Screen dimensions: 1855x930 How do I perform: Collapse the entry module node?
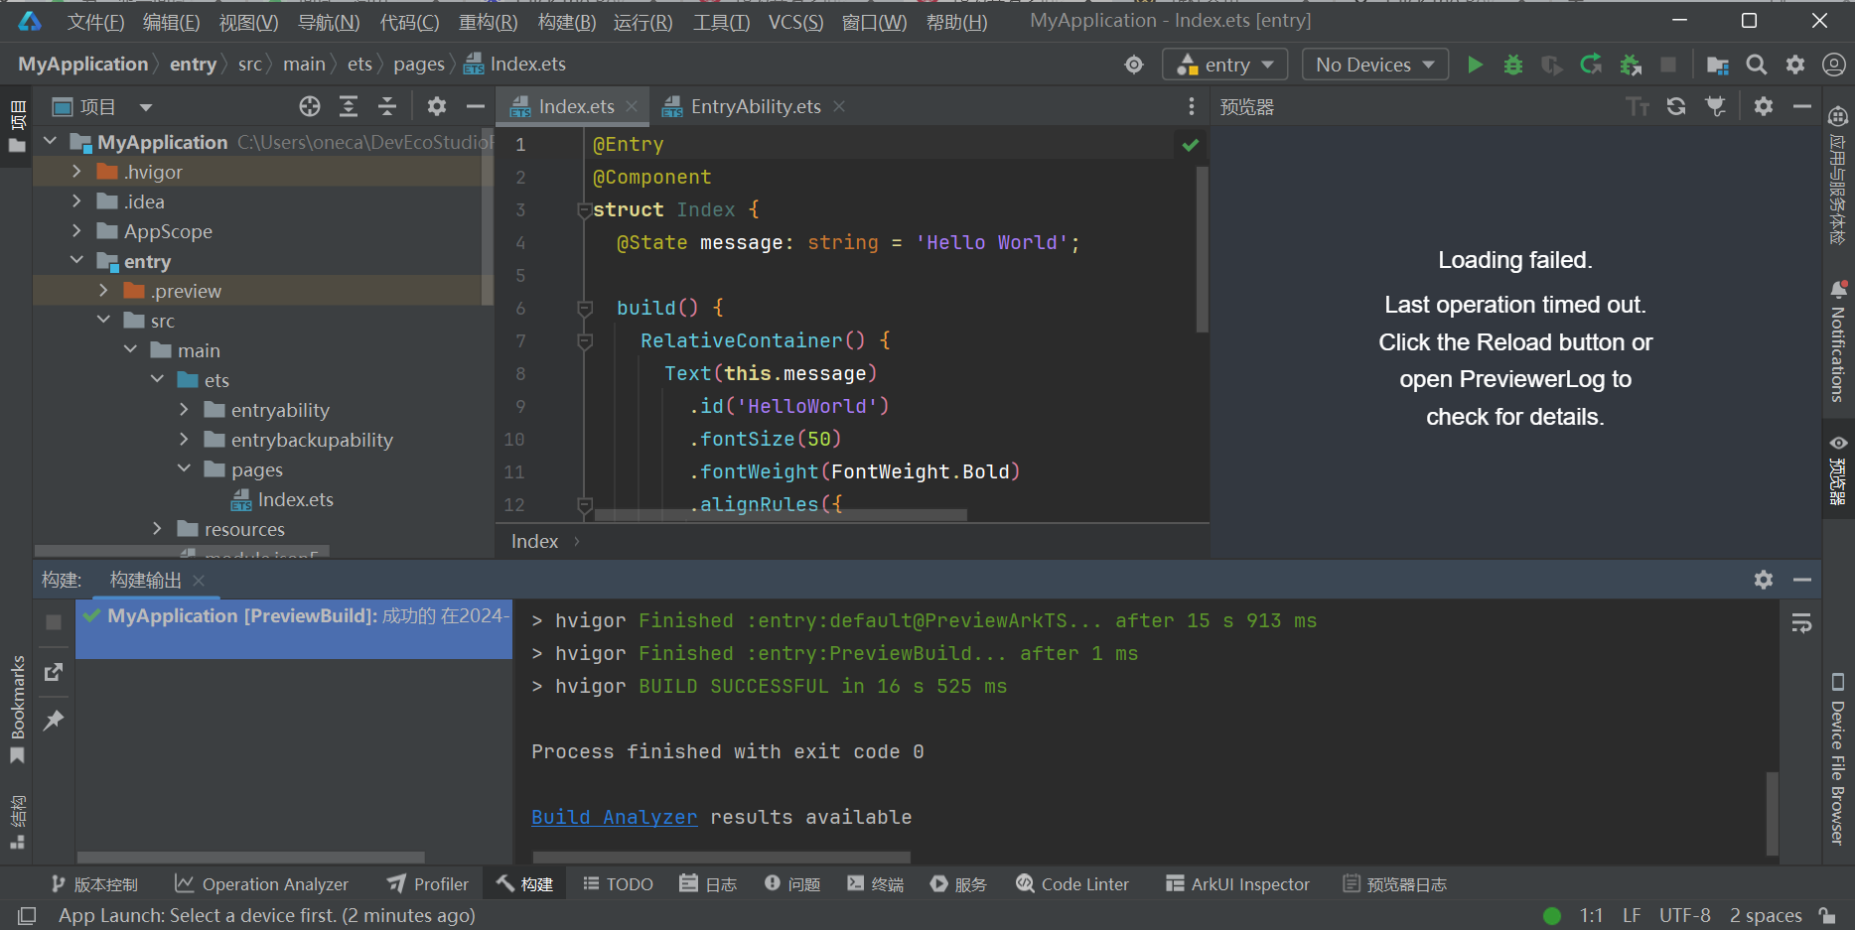pos(76,261)
